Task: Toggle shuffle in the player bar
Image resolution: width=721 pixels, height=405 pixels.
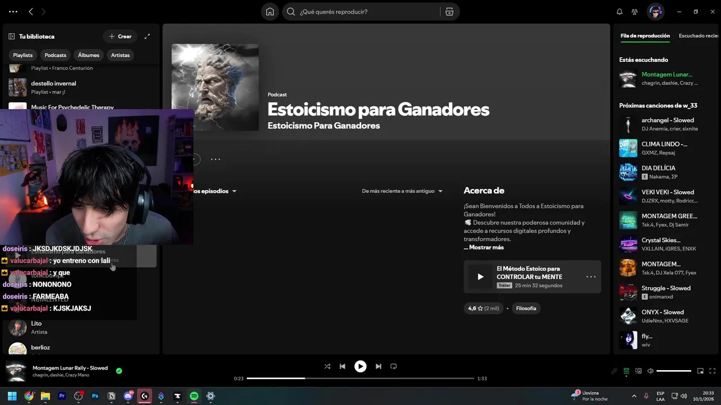Action: click(x=327, y=366)
